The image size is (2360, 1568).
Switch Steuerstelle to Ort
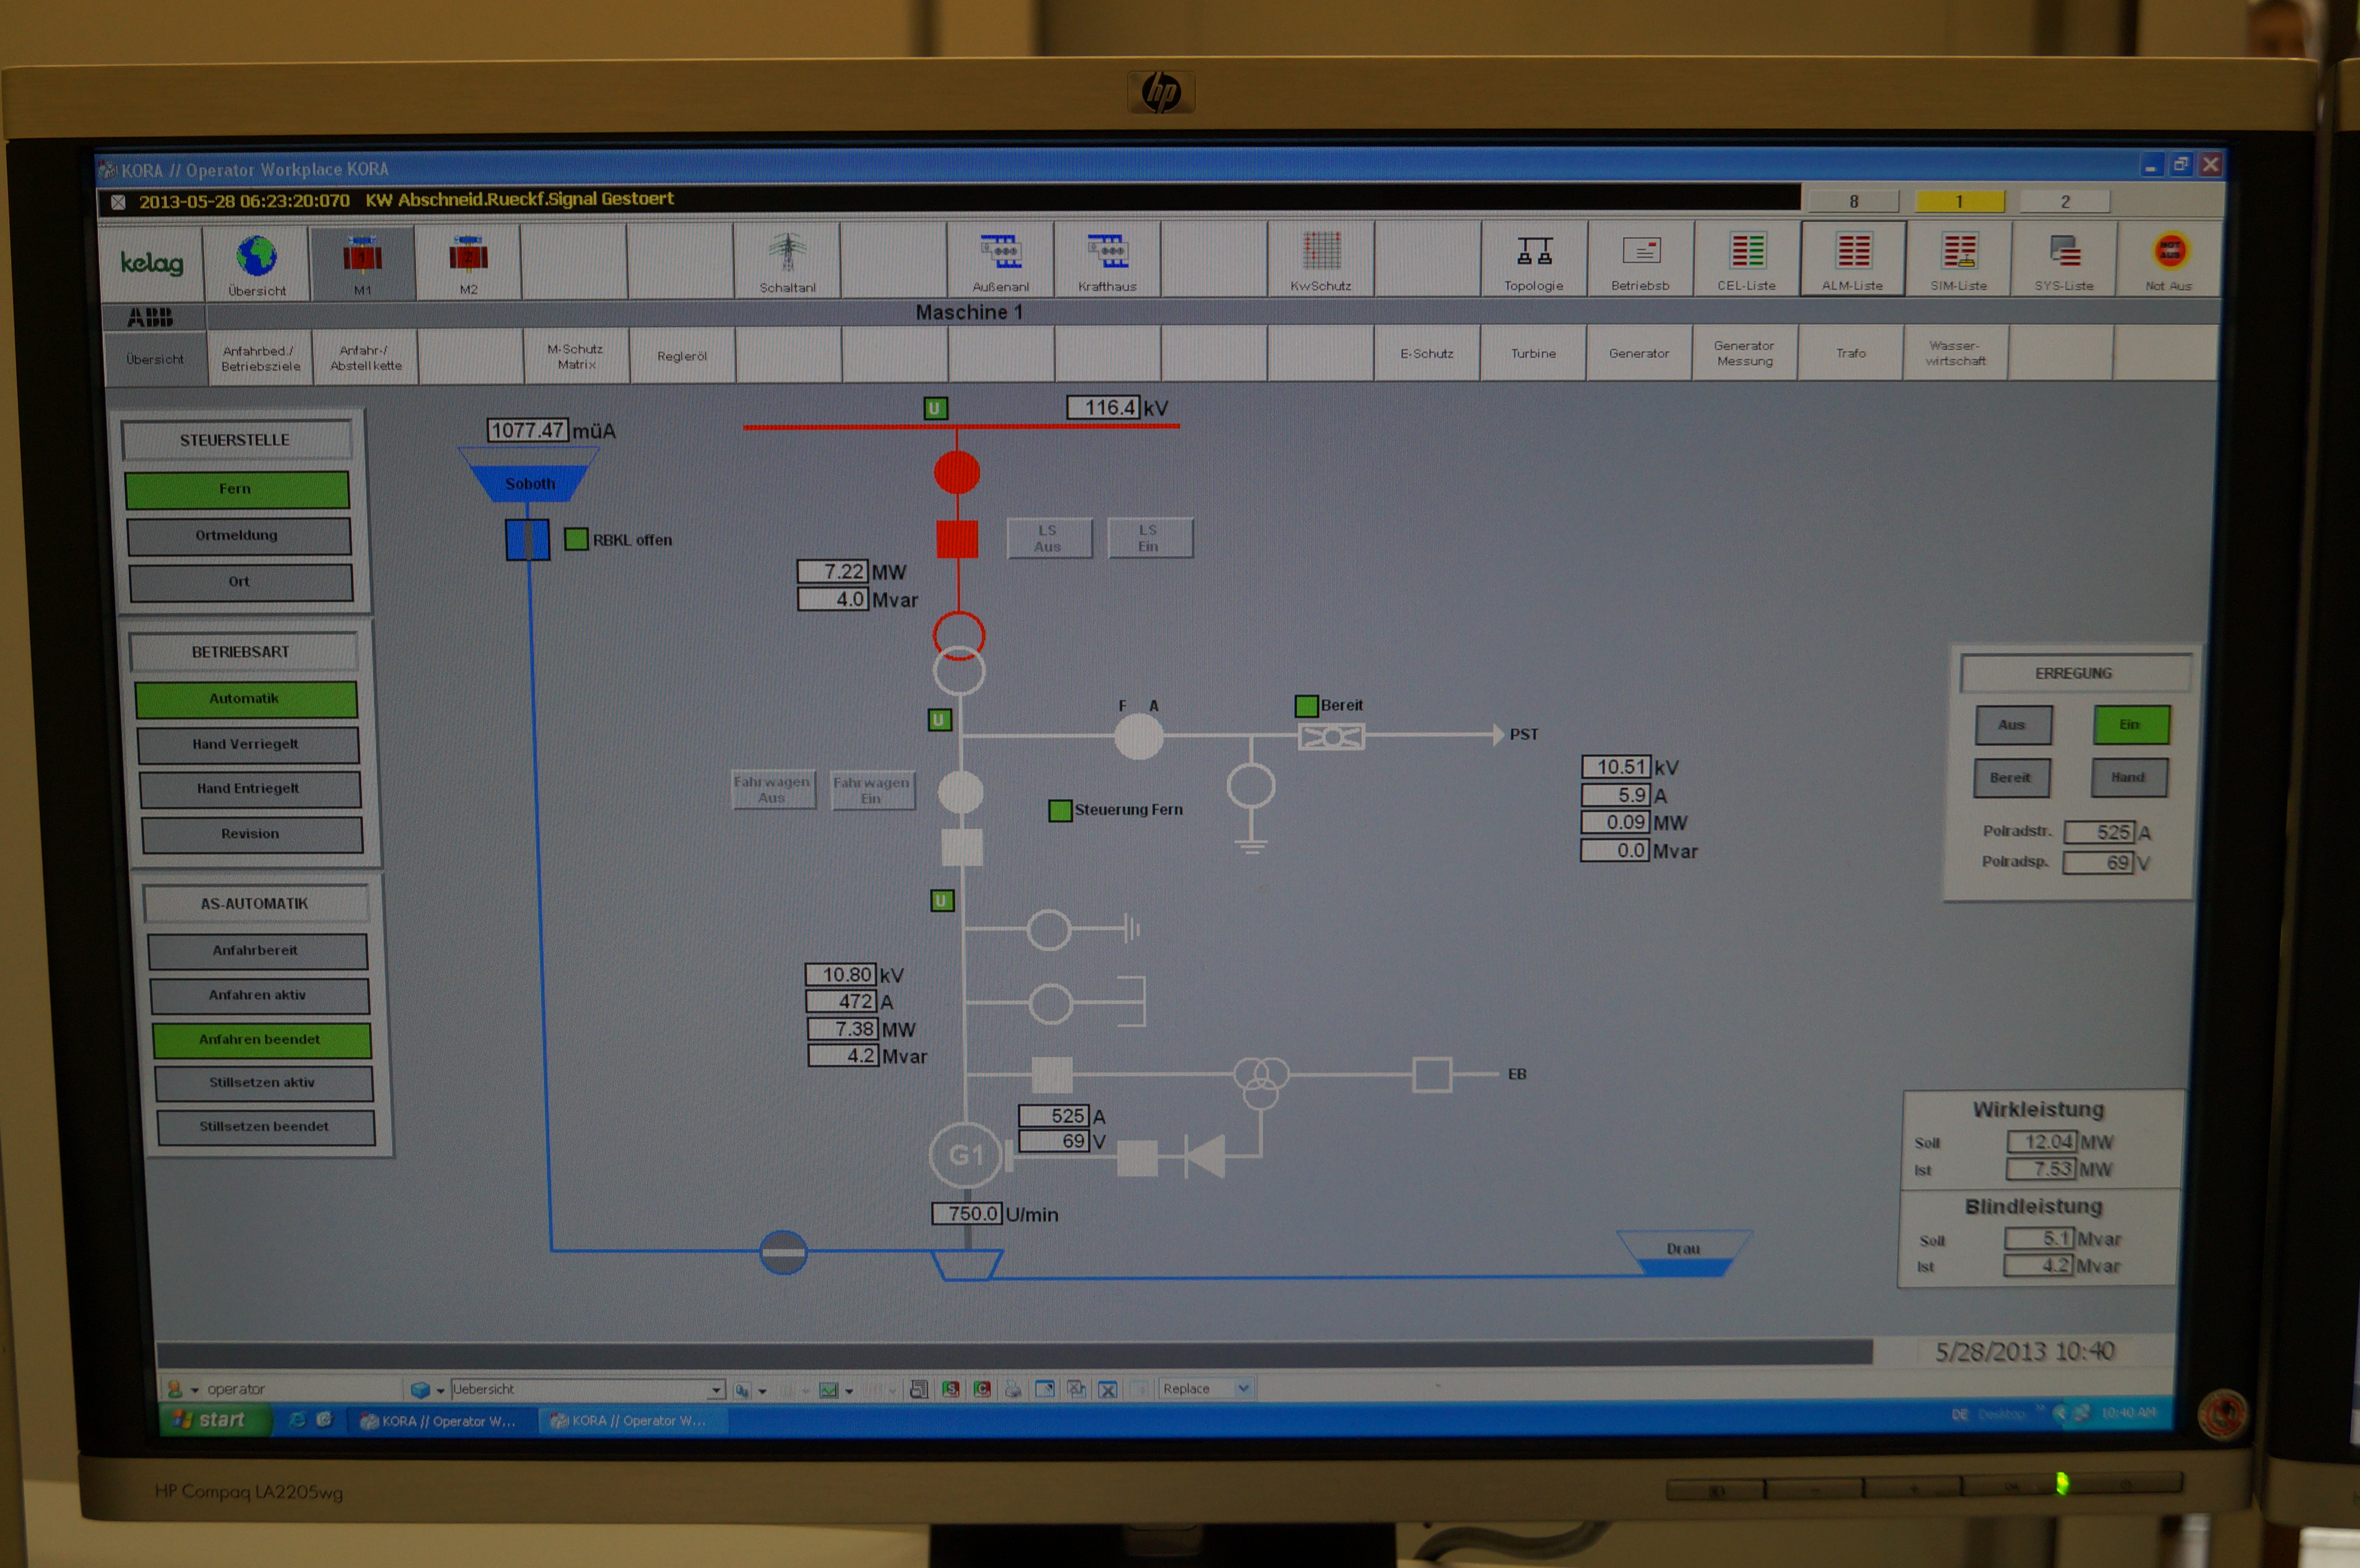[240, 582]
